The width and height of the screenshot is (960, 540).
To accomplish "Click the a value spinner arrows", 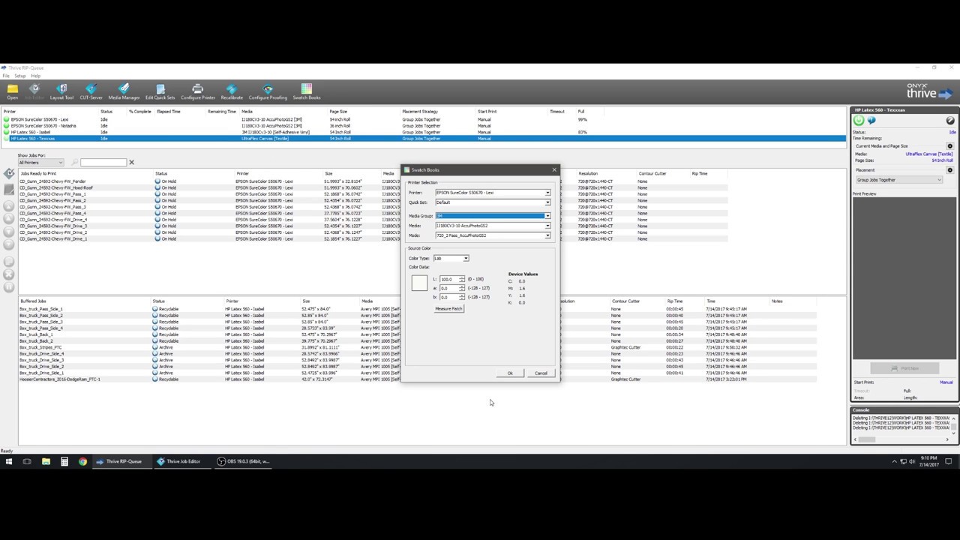I will point(462,289).
